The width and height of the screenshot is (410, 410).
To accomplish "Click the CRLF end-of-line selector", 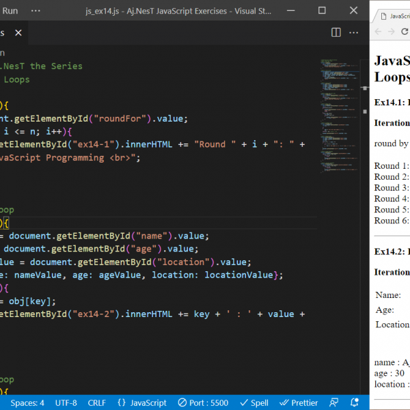I will pyautogui.click(x=98, y=402).
